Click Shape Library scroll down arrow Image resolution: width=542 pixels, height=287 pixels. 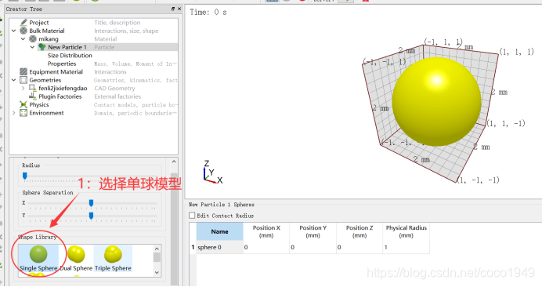tap(157, 272)
